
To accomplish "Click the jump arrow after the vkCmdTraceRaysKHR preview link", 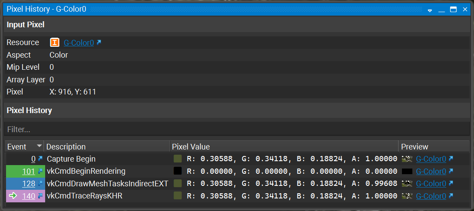I will pos(451,196).
